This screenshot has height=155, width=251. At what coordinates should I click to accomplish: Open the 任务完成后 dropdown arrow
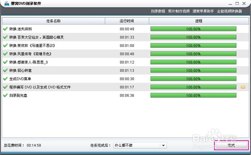163,145
